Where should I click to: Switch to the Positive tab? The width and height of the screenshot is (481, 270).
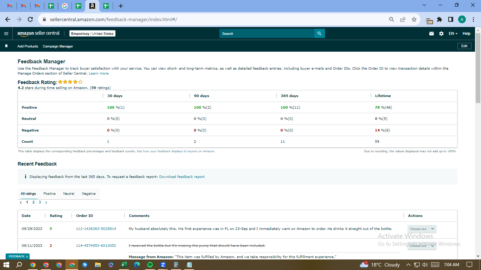[x=50, y=194]
